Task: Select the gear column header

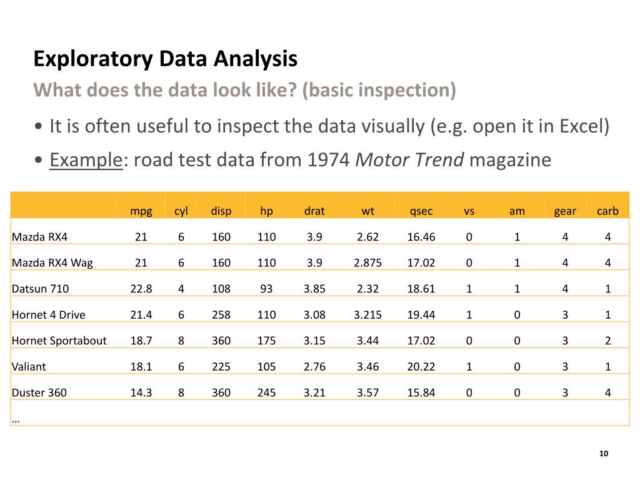Action: 565,211
